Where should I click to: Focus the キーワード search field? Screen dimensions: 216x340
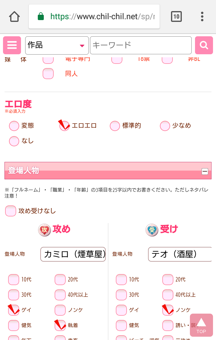point(141,45)
